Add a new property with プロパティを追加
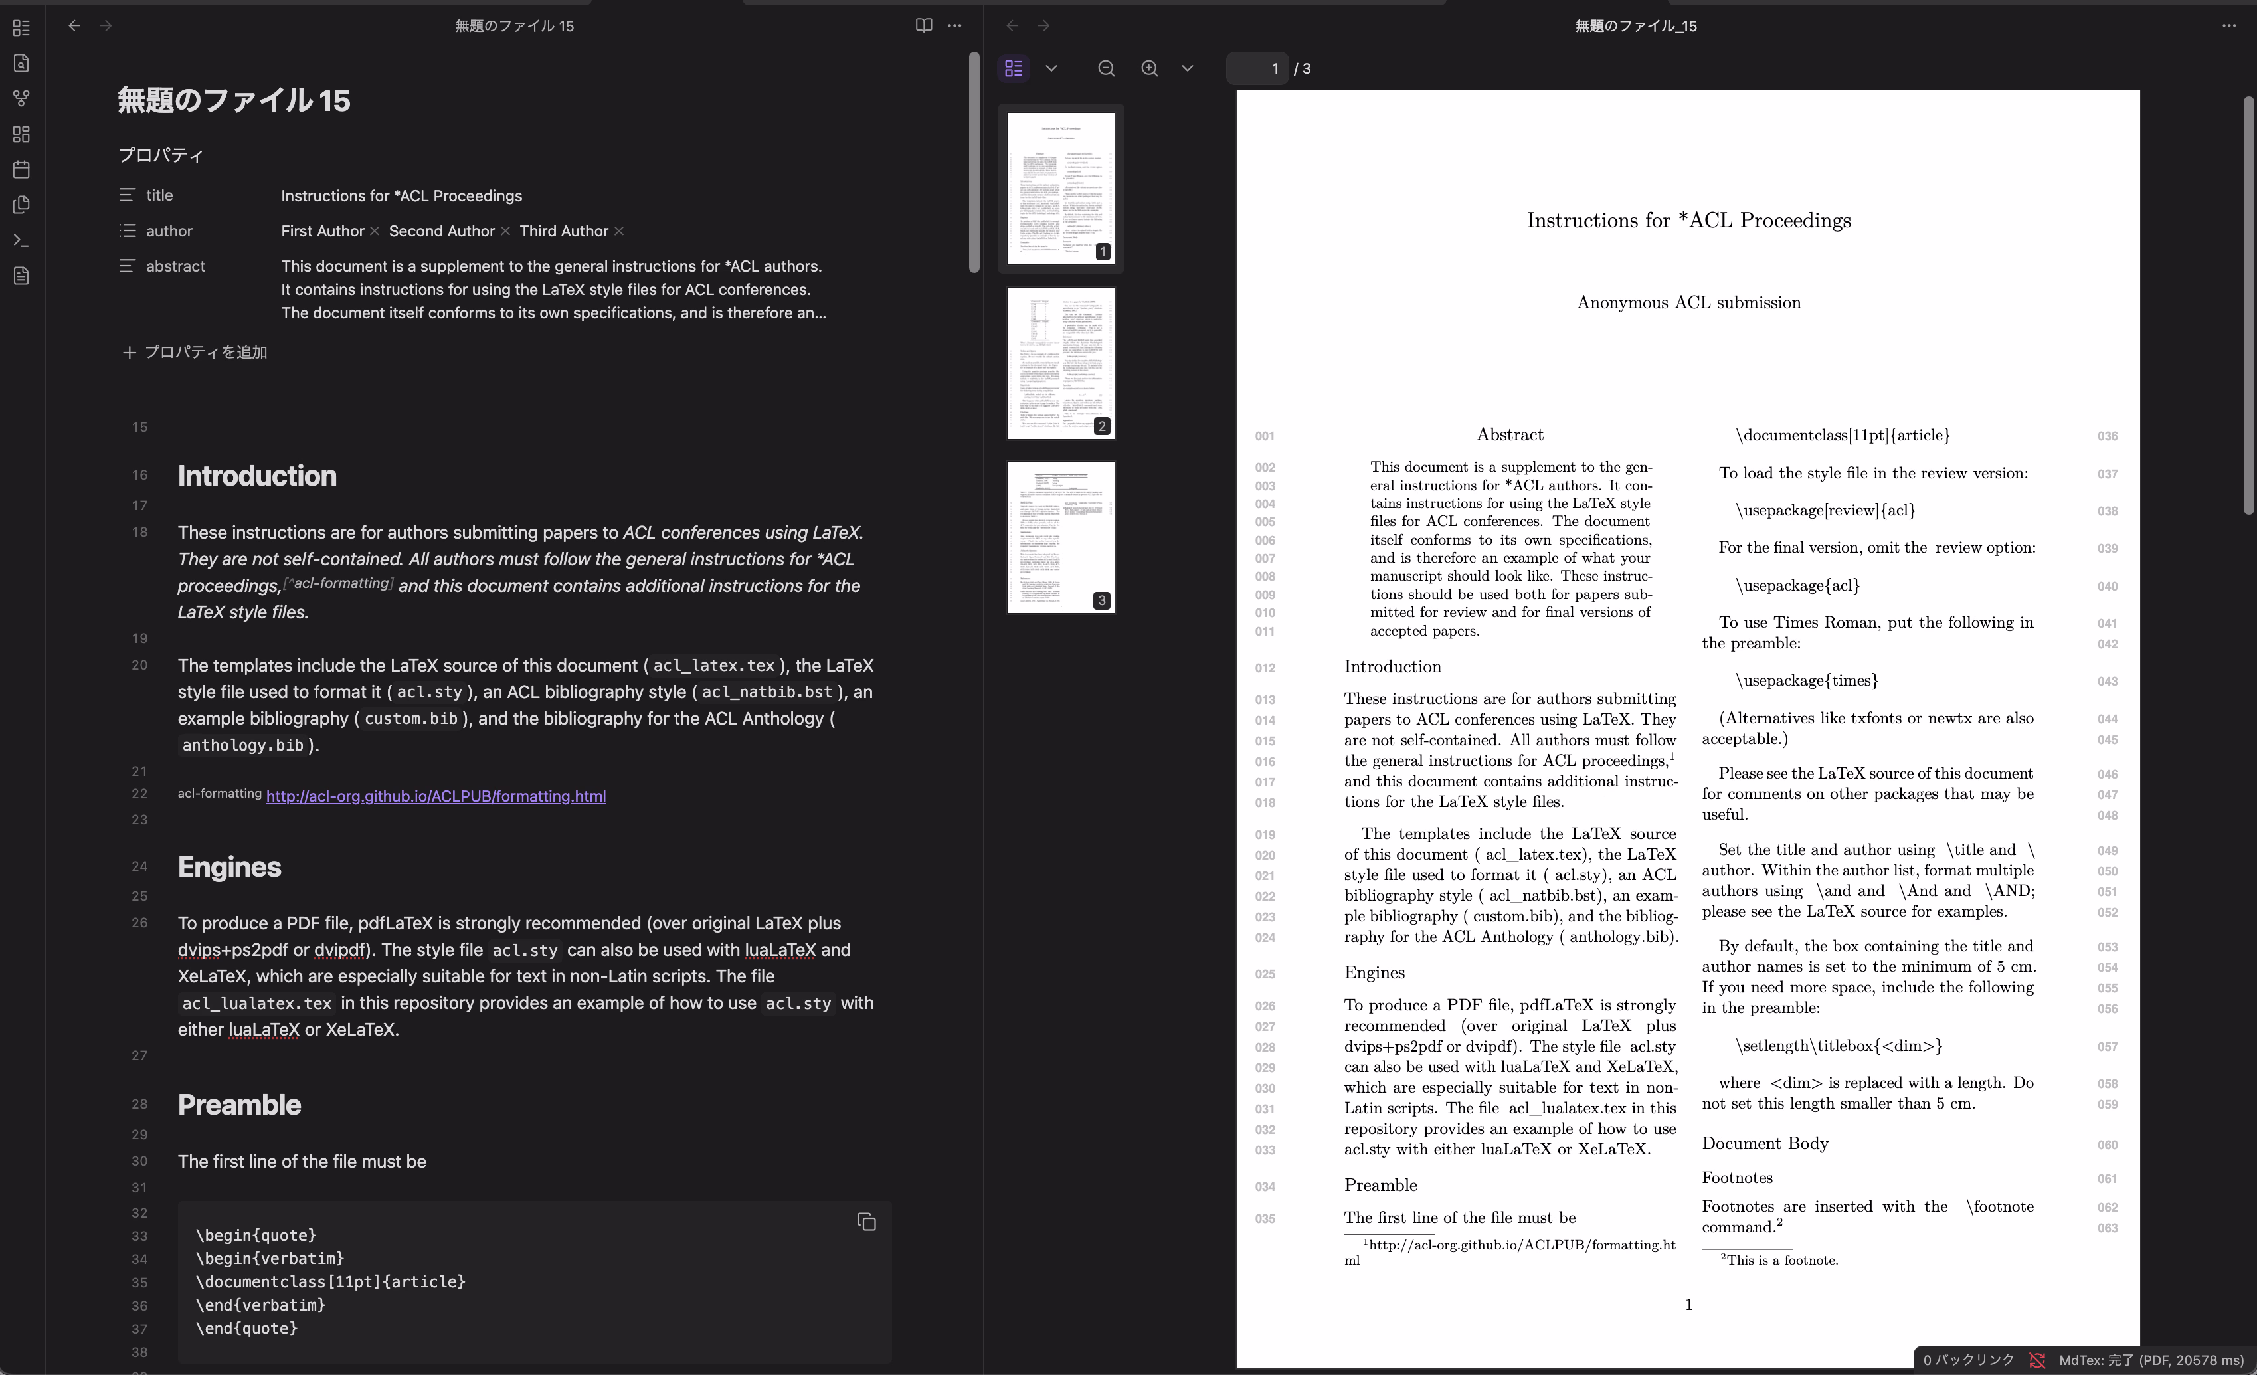Viewport: 2257px width, 1375px height. 194,353
